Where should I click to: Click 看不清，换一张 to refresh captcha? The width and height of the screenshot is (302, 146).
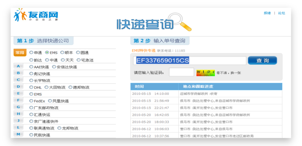[229, 73]
